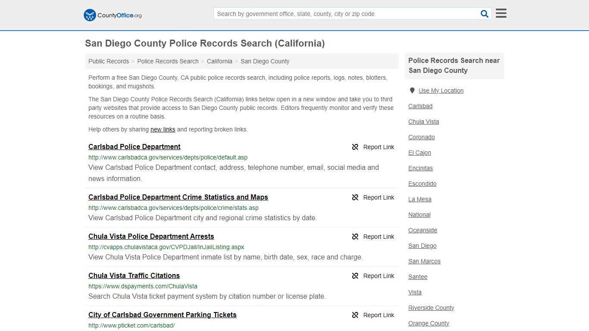589x331 pixels.
Task: Select Santee in nearby list
Action: pyautogui.click(x=418, y=277)
